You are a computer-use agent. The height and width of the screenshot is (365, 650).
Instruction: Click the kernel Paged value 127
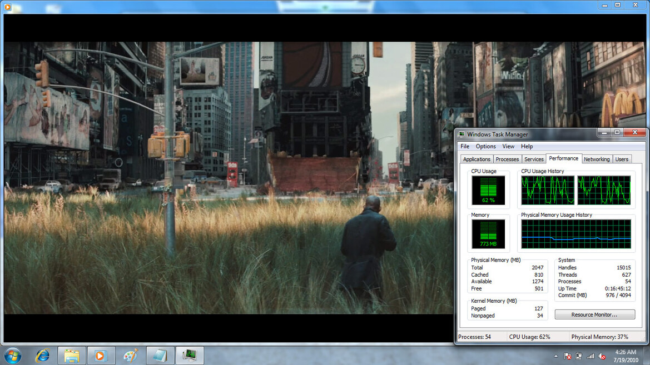click(x=538, y=309)
